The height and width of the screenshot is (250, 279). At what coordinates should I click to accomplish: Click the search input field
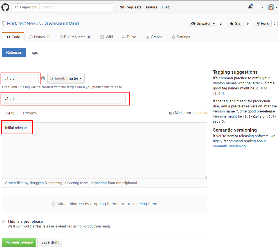[x=76, y=7]
